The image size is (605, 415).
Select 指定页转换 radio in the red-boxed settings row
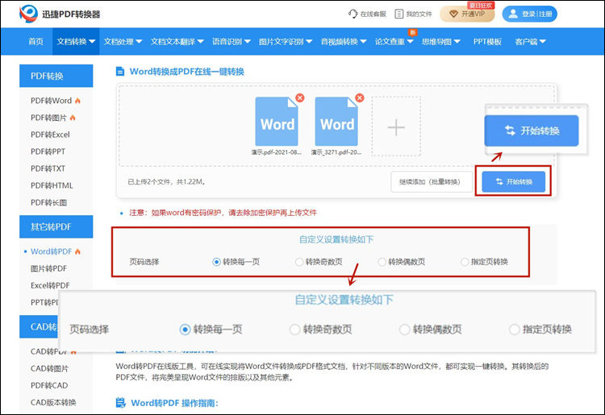465,262
